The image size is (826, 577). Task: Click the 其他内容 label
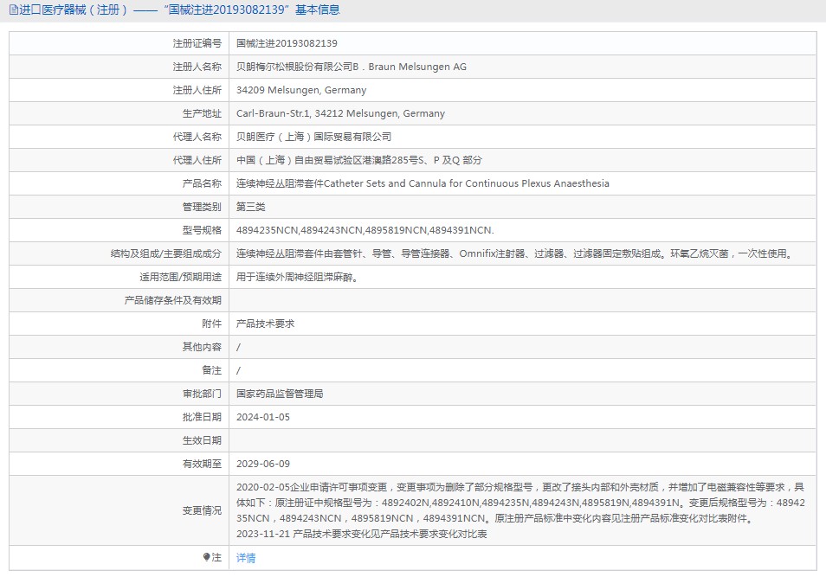(202, 347)
